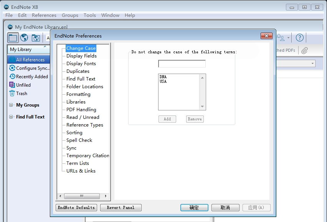Click preferences tree scroll right arrow
The image size is (327, 222).
[106, 196]
